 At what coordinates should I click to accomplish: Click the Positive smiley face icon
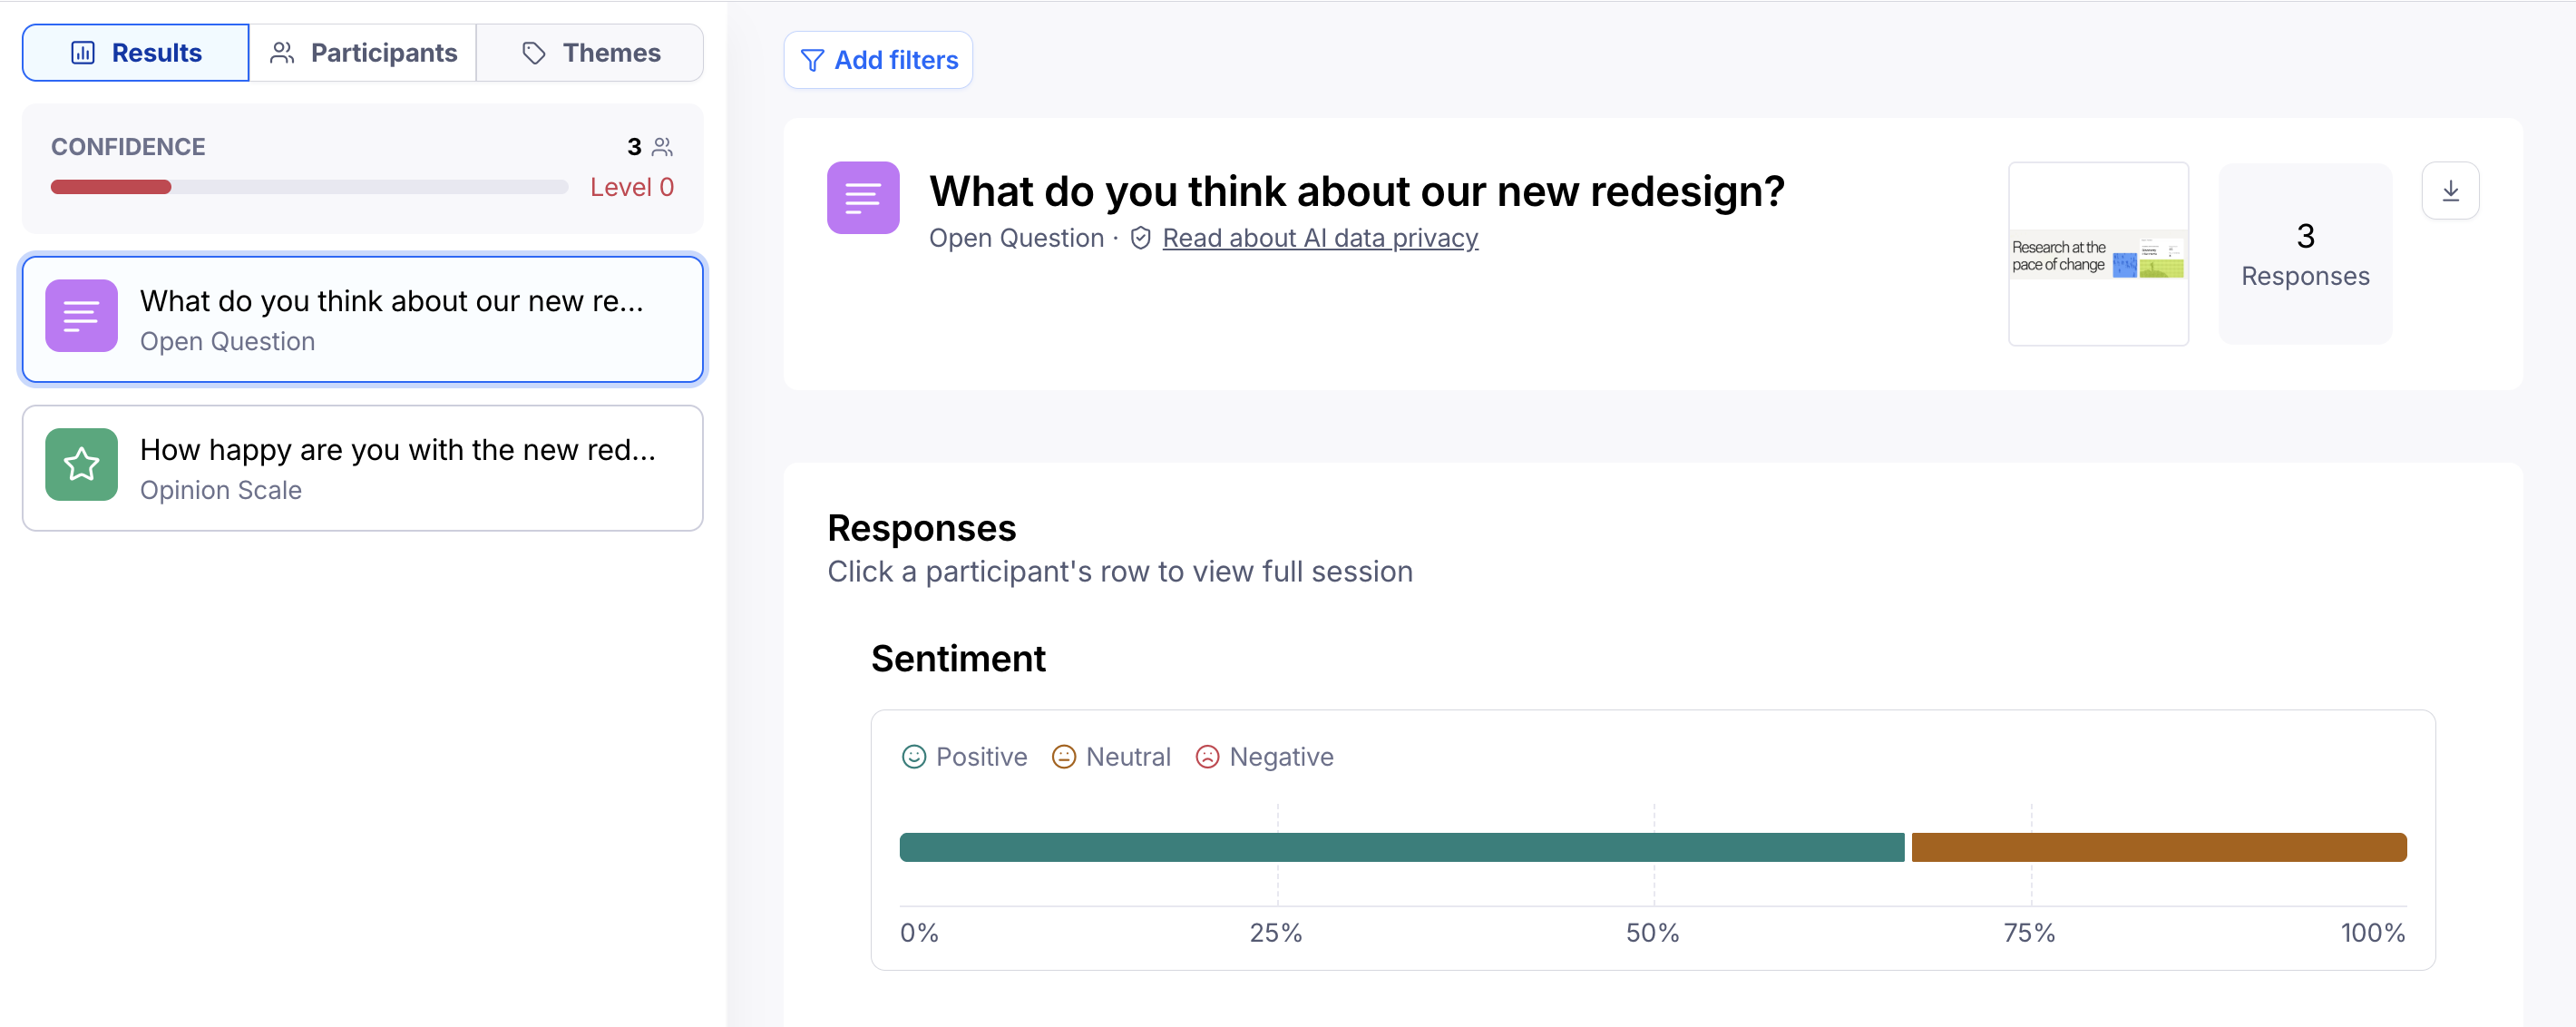(x=913, y=757)
